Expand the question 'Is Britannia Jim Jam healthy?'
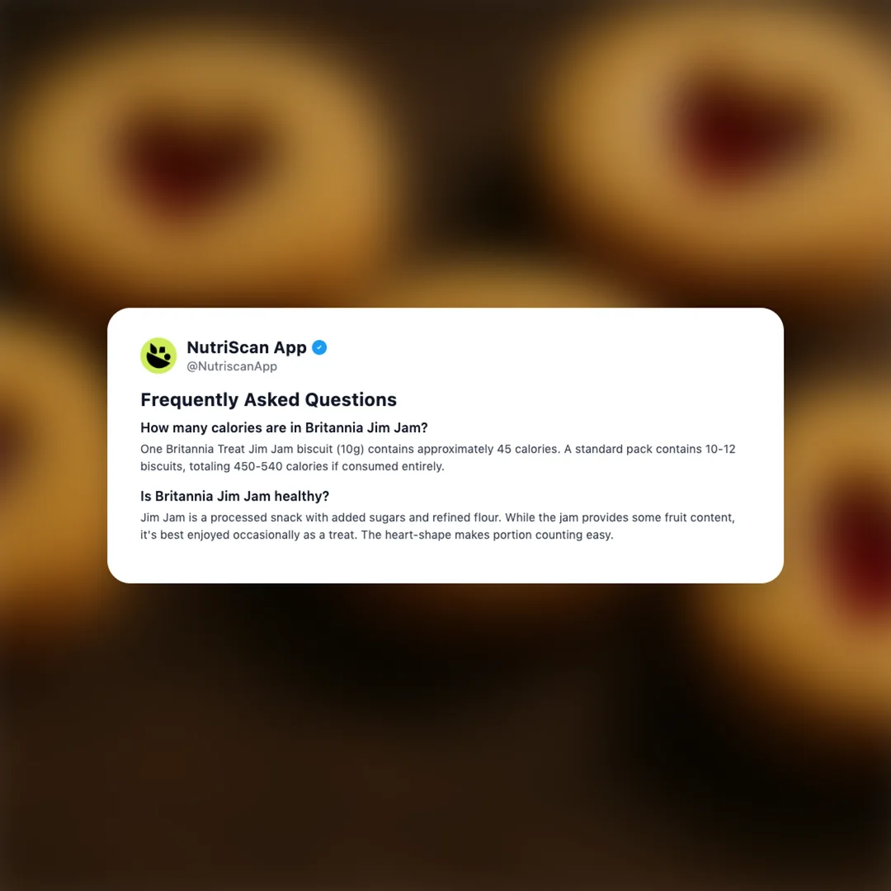Screen dimensions: 891x891 (234, 496)
